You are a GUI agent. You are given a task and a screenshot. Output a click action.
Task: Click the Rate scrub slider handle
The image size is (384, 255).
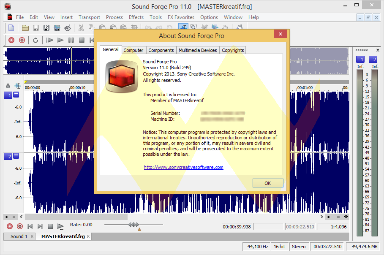point(134,225)
